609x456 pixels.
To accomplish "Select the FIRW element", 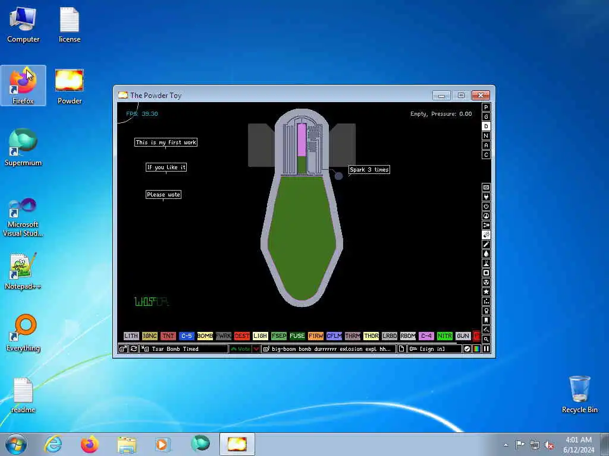I will pos(315,336).
